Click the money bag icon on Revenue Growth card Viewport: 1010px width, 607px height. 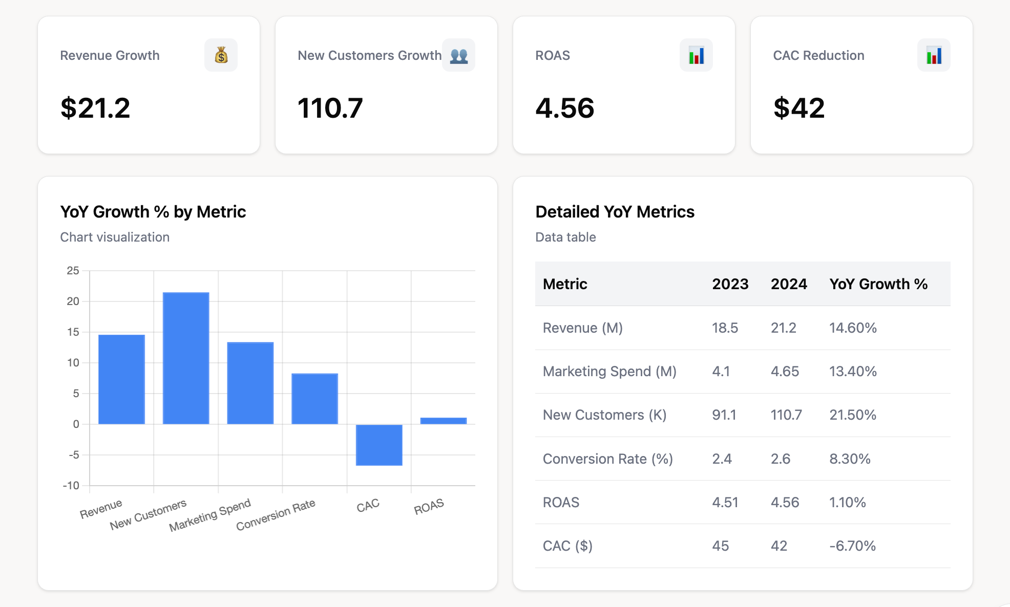pos(221,55)
